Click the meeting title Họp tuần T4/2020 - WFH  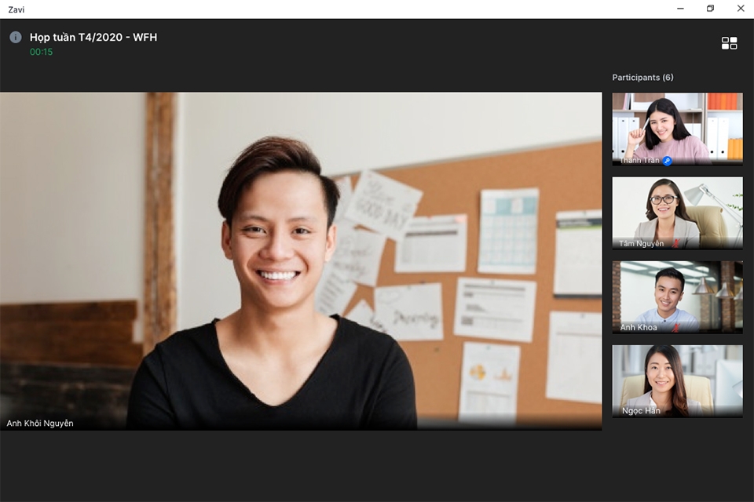(93, 38)
